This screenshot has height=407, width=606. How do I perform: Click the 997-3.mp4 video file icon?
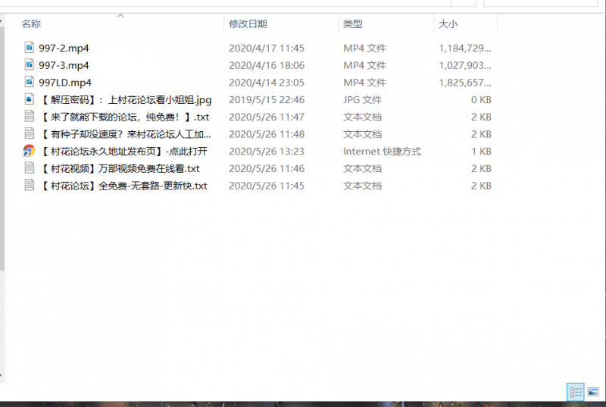[30, 64]
